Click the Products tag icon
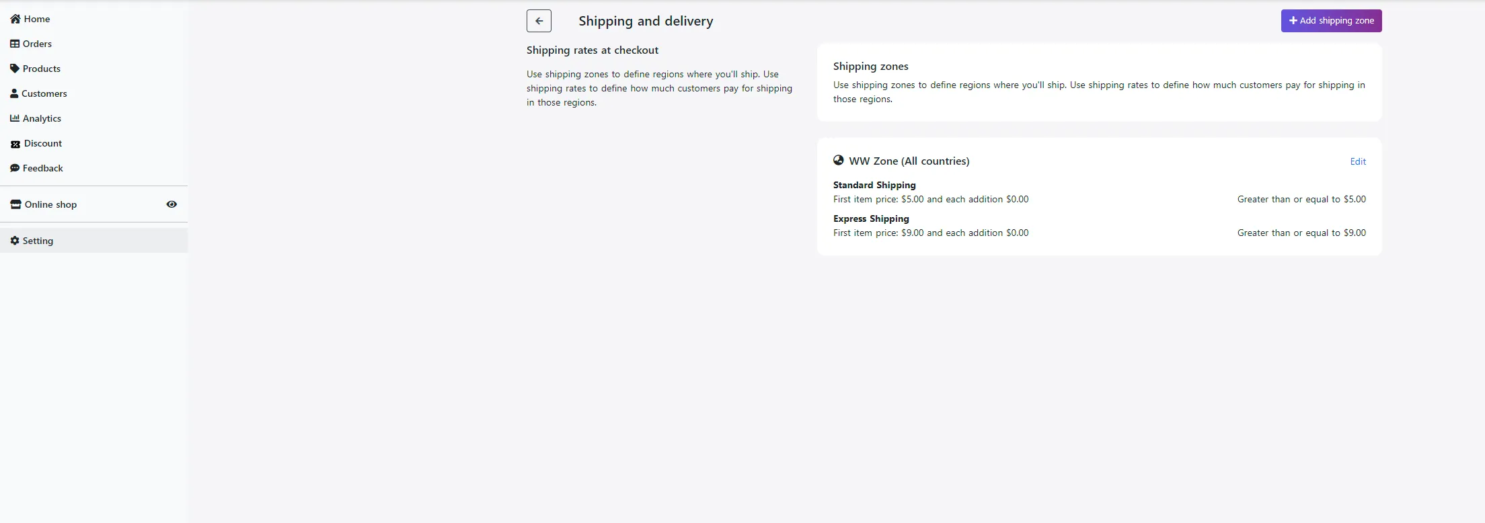The width and height of the screenshot is (1485, 523). pyautogui.click(x=15, y=69)
